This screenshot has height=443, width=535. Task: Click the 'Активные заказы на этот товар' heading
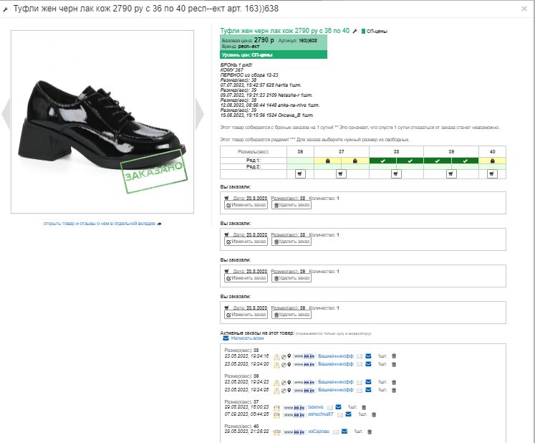pos(257,333)
